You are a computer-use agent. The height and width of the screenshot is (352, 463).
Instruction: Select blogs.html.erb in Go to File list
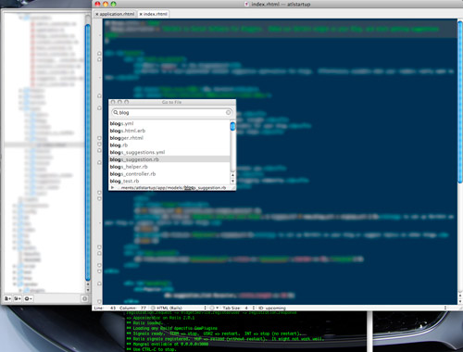169,131
